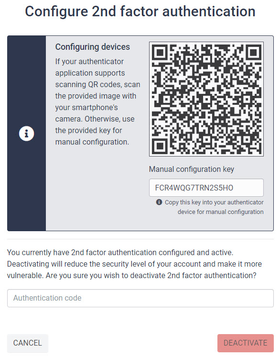Click the top-left QR finder square
This screenshot has height=359, width=280.
pyautogui.click(x=160, y=53)
